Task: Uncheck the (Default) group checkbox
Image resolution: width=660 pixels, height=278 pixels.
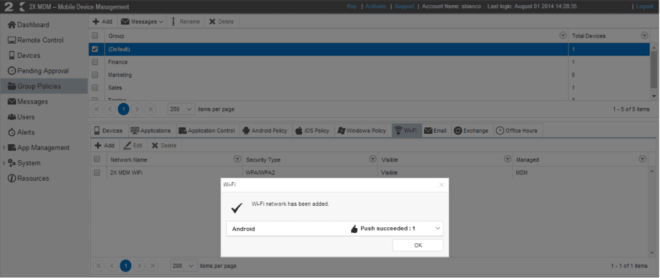Action: pyautogui.click(x=95, y=49)
